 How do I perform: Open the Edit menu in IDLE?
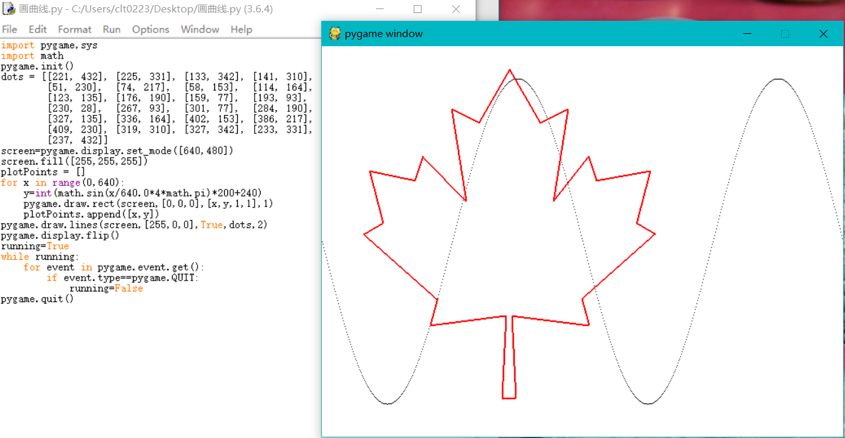tap(38, 29)
